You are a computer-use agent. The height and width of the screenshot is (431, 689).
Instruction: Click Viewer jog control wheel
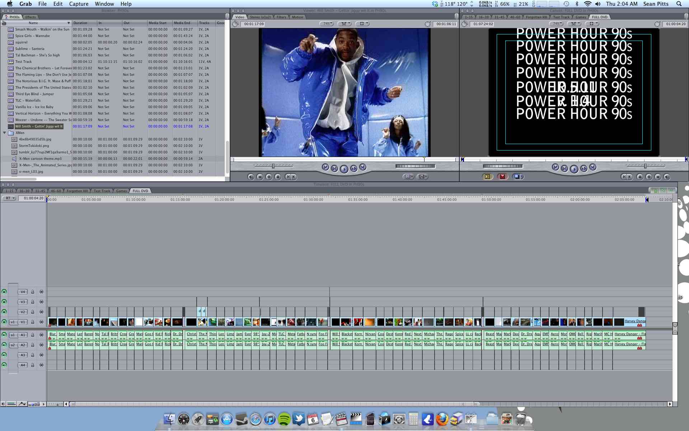[x=415, y=166]
